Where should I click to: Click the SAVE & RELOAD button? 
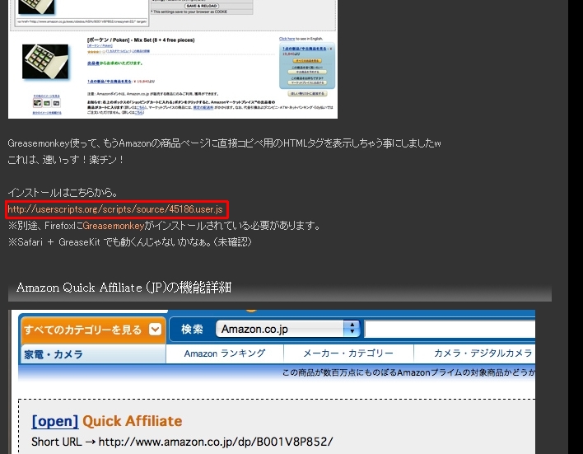tap(202, 6)
